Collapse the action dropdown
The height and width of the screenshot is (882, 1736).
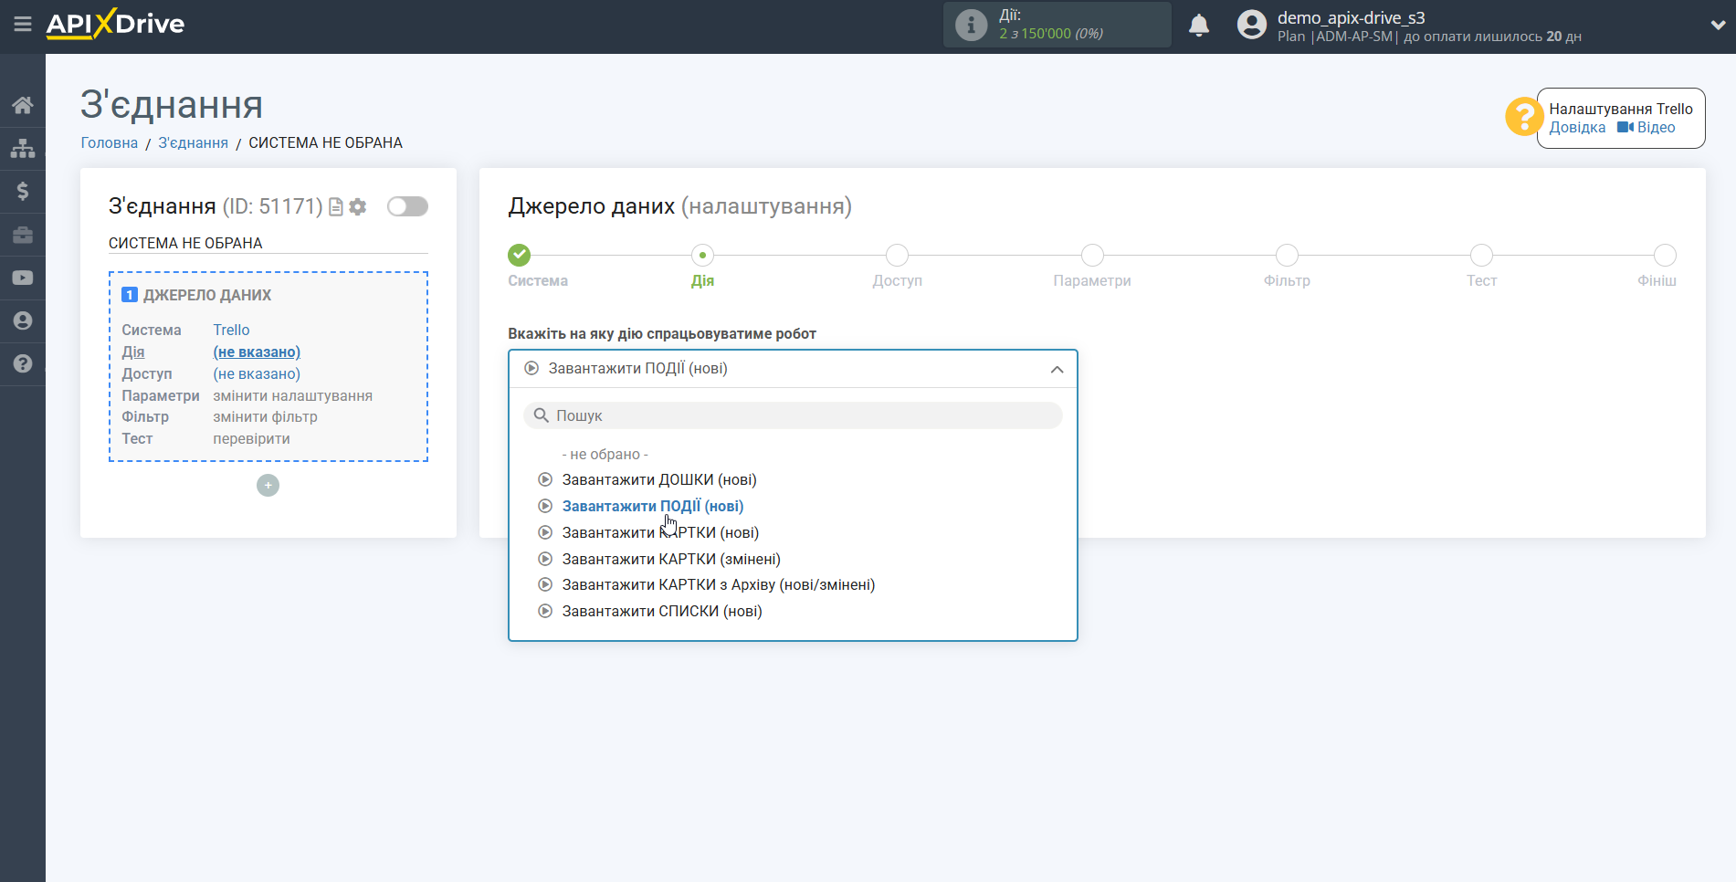click(x=793, y=369)
